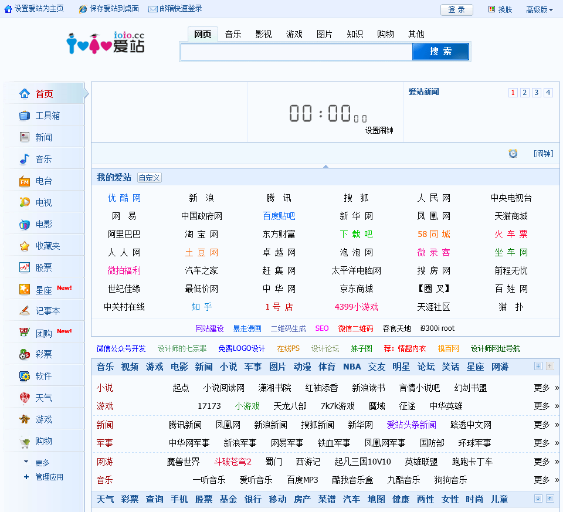Switch to the 图片 search tab

click(x=324, y=34)
